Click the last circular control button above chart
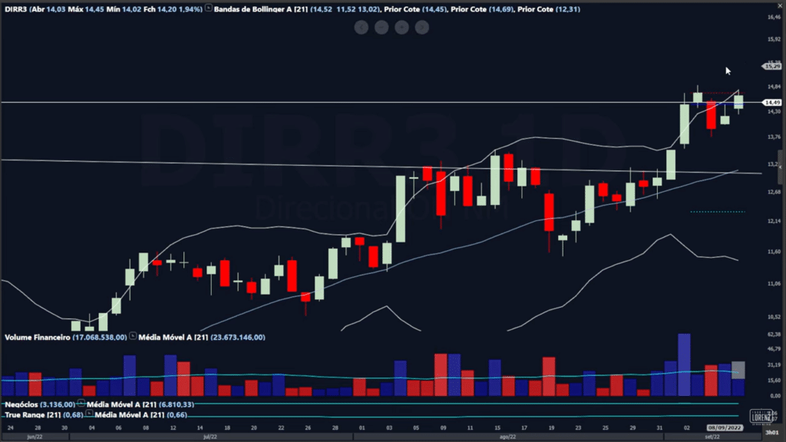Screen dimensions: 786x442 tap(421, 27)
